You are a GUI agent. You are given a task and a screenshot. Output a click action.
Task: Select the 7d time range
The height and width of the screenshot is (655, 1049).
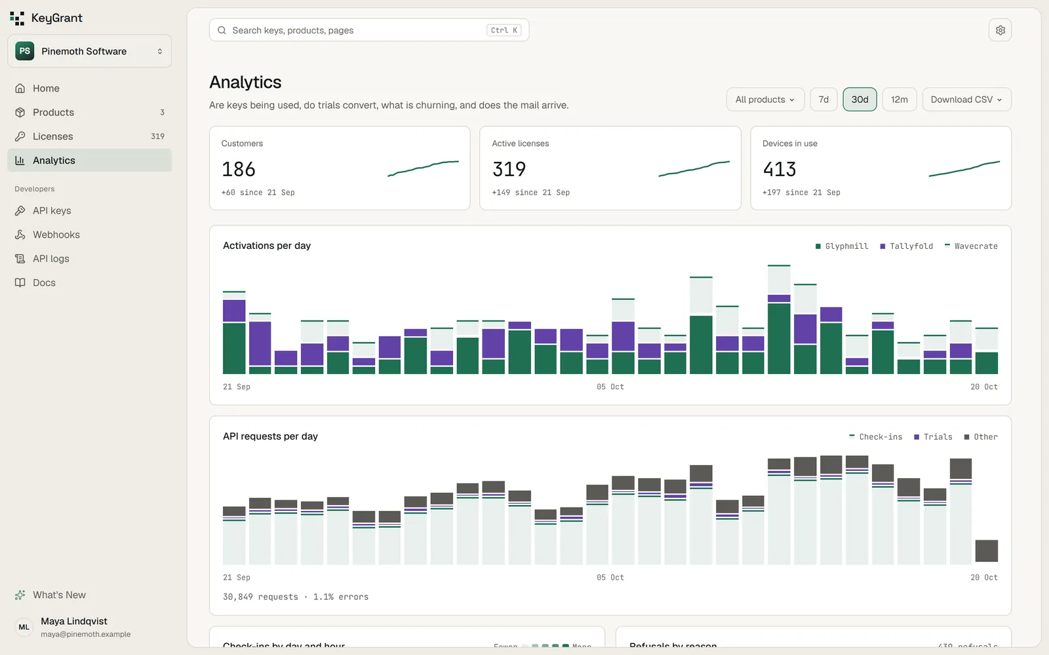tap(823, 100)
